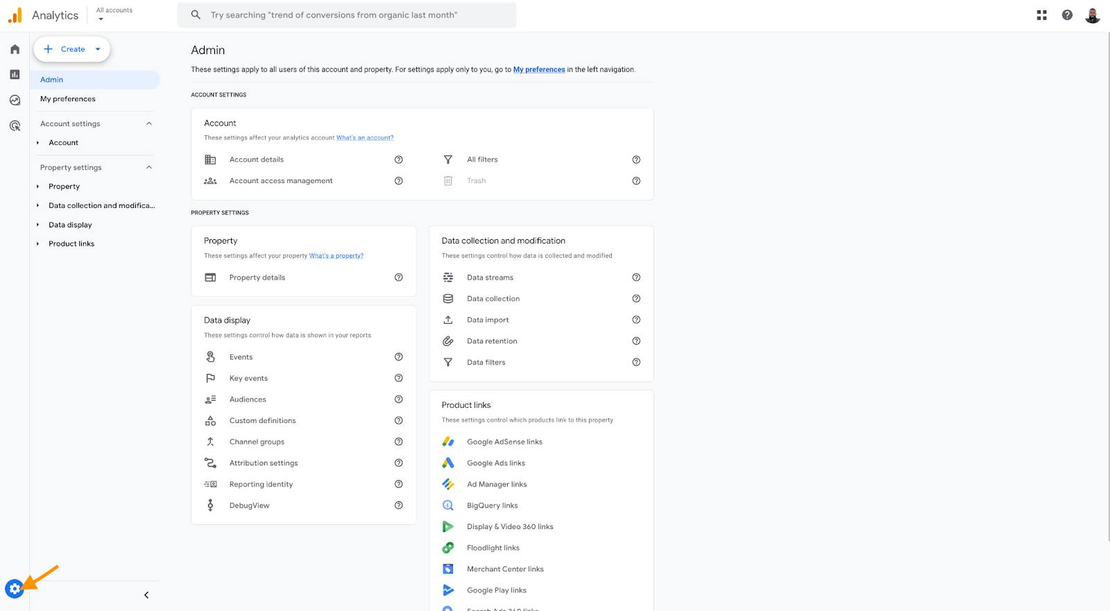Screen dimensions: 1110x611
Task: Select Admin in the left menu
Action: pos(95,80)
